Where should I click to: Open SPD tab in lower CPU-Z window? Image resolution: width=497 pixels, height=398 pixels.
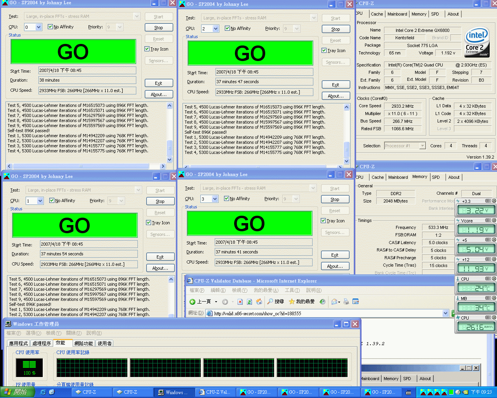pyautogui.click(x=436, y=177)
